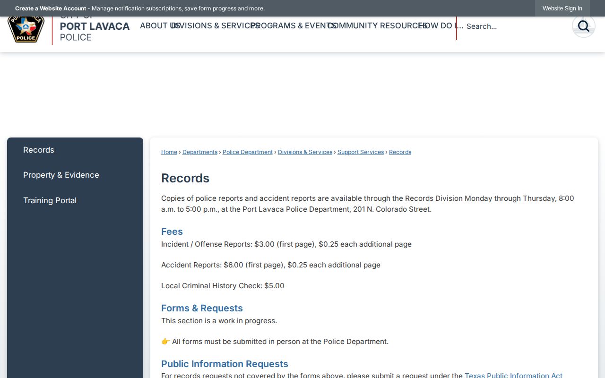Click the Police Department breadcrumb link
Screen dimensions: 605x378
(248, 152)
